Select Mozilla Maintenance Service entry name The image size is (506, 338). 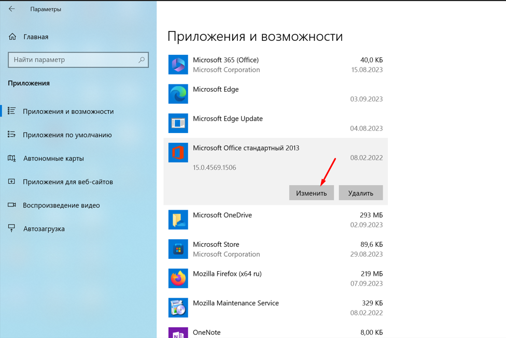point(236,303)
